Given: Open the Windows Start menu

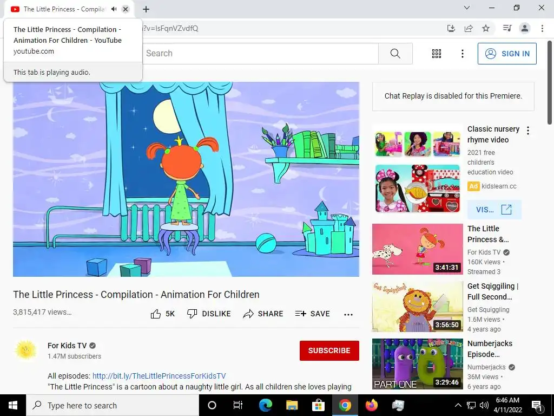Looking at the screenshot, I should pyautogui.click(x=13, y=405).
